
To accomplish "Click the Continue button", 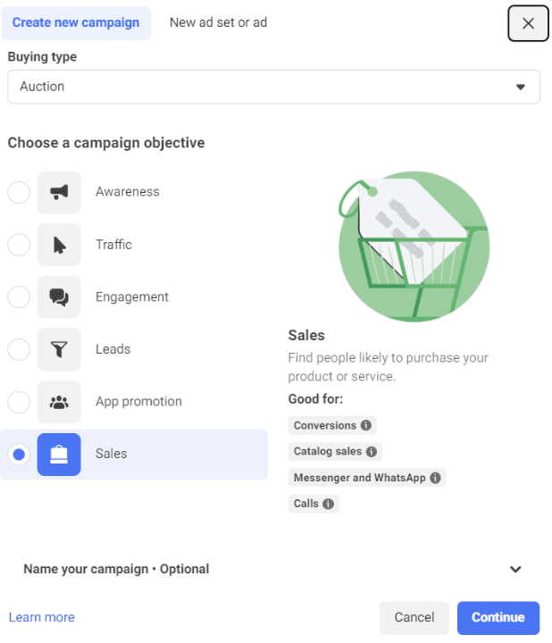I will pos(498,618).
